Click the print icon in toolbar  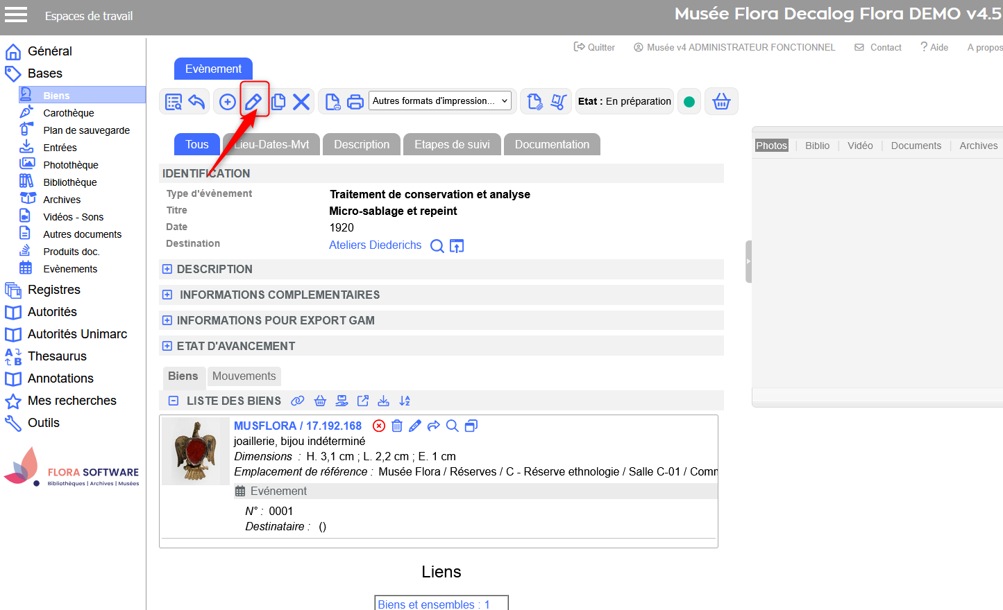[x=355, y=102]
